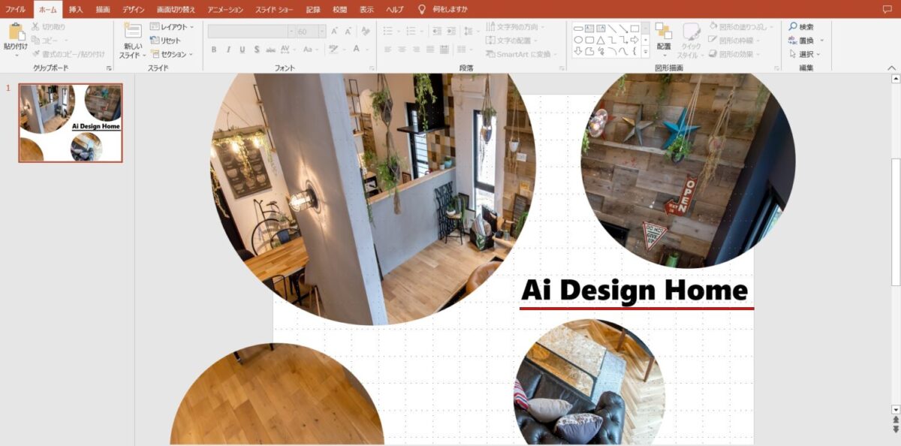
Task: Click the Cut (切り取り) scissors icon
Action: pos(36,27)
